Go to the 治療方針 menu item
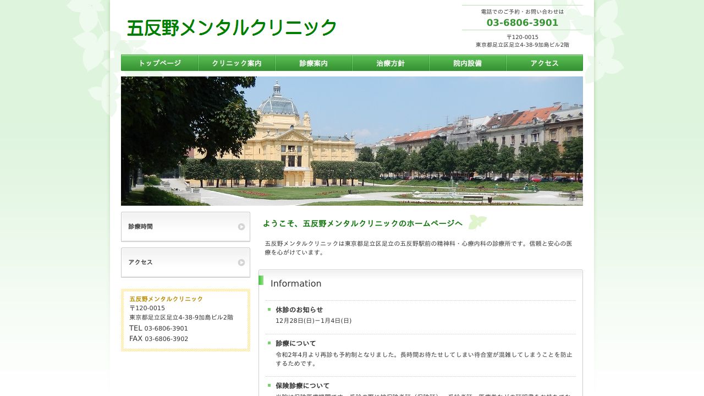704x396 pixels. click(391, 63)
